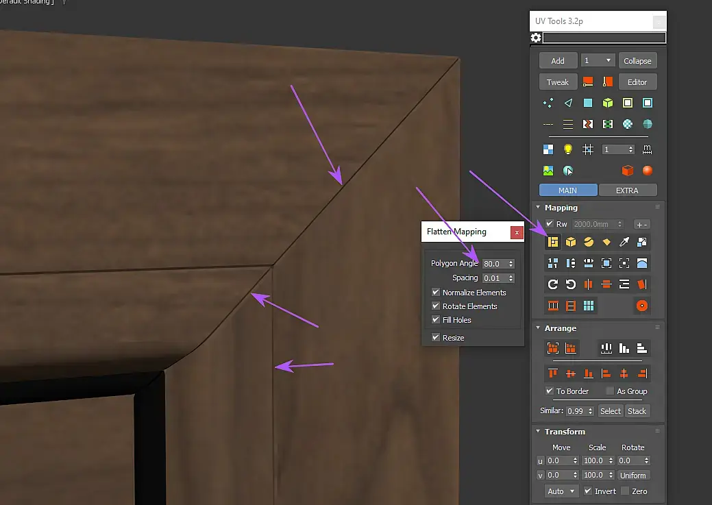Apply spherical mapping with the yellow sphere icon
This screenshot has height=505, width=712.
589,242
